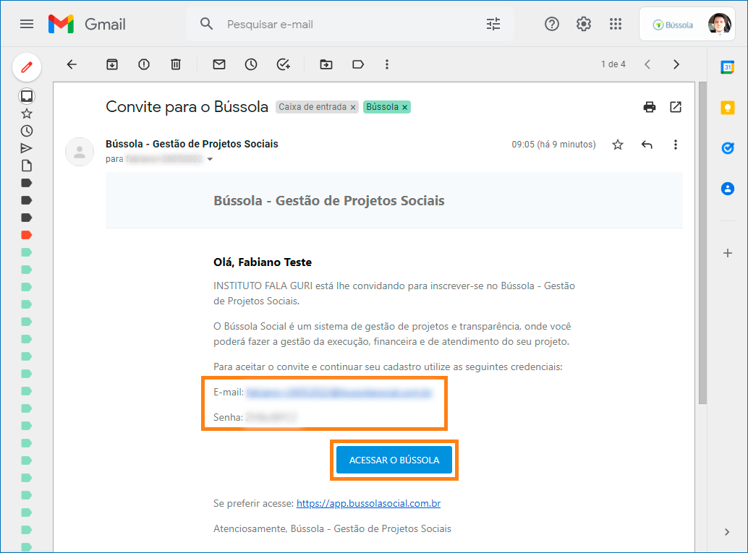The image size is (748, 553).
Task: Open the Google apps grid
Action: 616,24
